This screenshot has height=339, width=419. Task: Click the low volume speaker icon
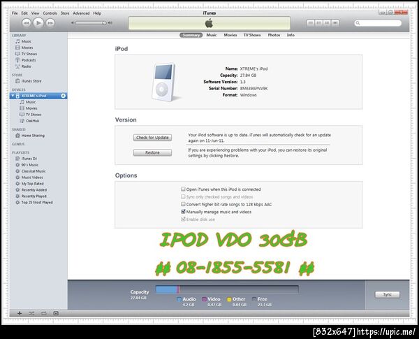[x=73, y=23]
